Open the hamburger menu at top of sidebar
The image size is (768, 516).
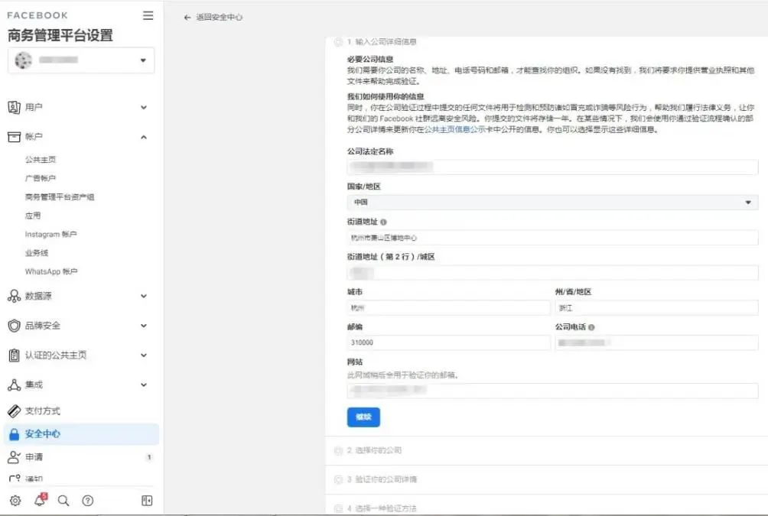pyautogui.click(x=148, y=15)
